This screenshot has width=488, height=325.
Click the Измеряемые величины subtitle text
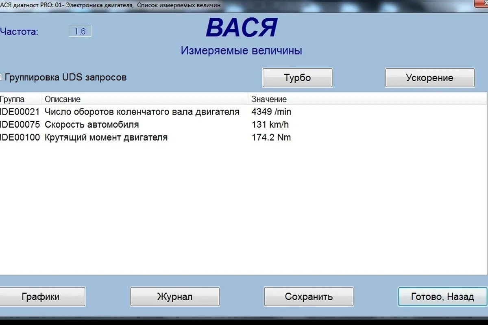242,51
